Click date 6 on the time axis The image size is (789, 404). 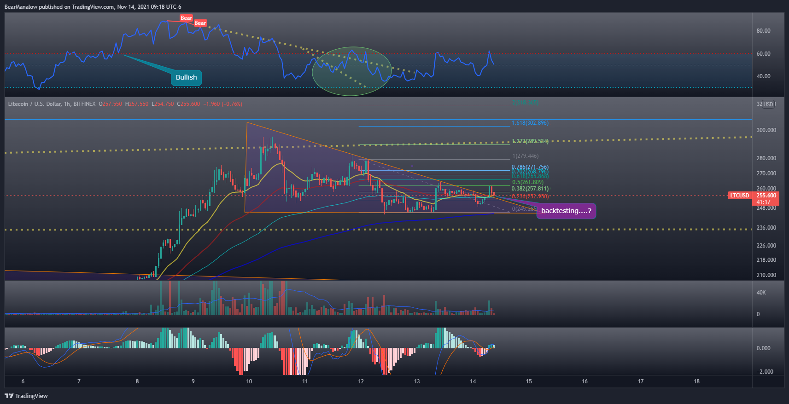[x=23, y=381]
